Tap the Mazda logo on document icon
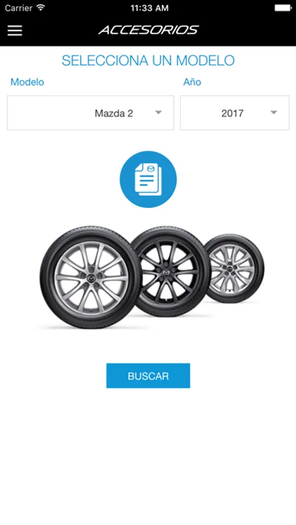The height and width of the screenshot is (525, 296). [x=151, y=169]
